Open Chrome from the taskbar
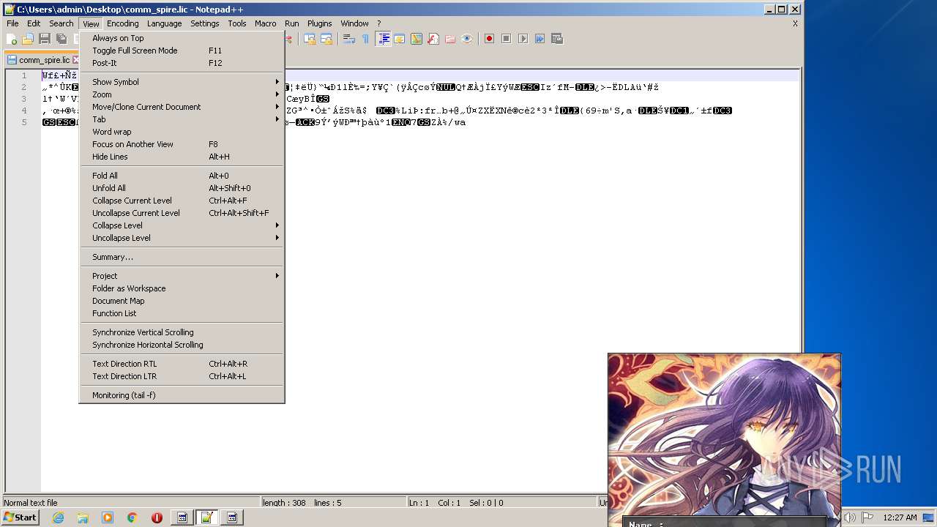Image resolution: width=937 pixels, height=527 pixels. (x=132, y=517)
